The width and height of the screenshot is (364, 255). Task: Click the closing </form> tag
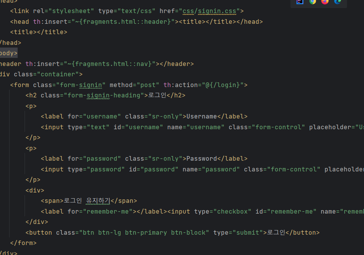click(23, 243)
